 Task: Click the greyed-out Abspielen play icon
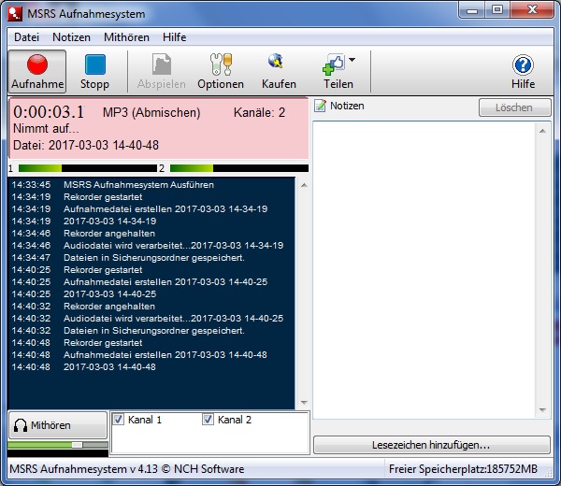162,64
